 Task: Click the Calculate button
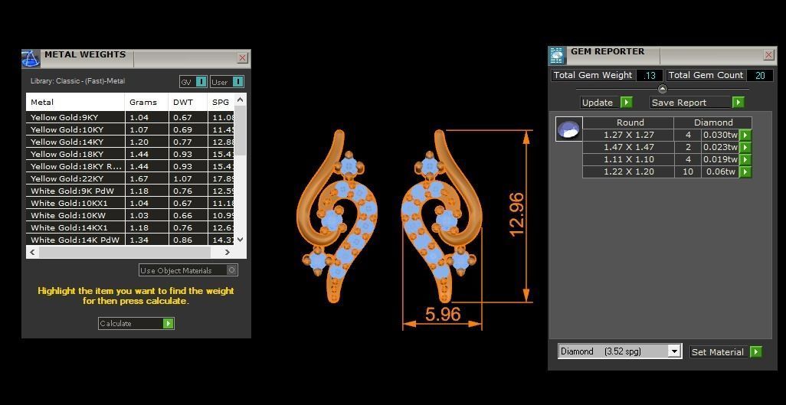click(136, 323)
